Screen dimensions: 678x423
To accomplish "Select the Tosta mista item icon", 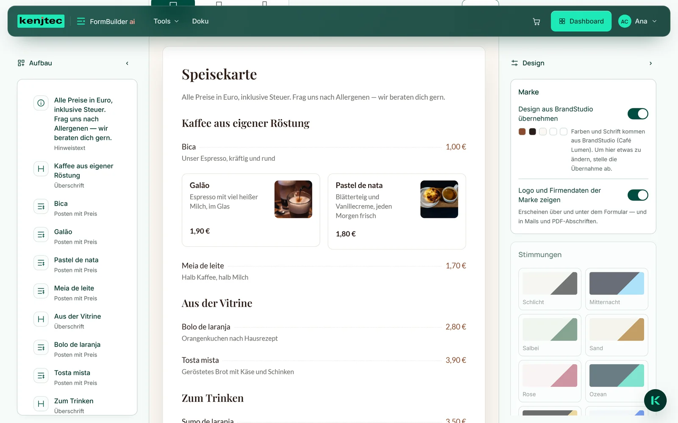I will pyautogui.click(x=41, y=376).
